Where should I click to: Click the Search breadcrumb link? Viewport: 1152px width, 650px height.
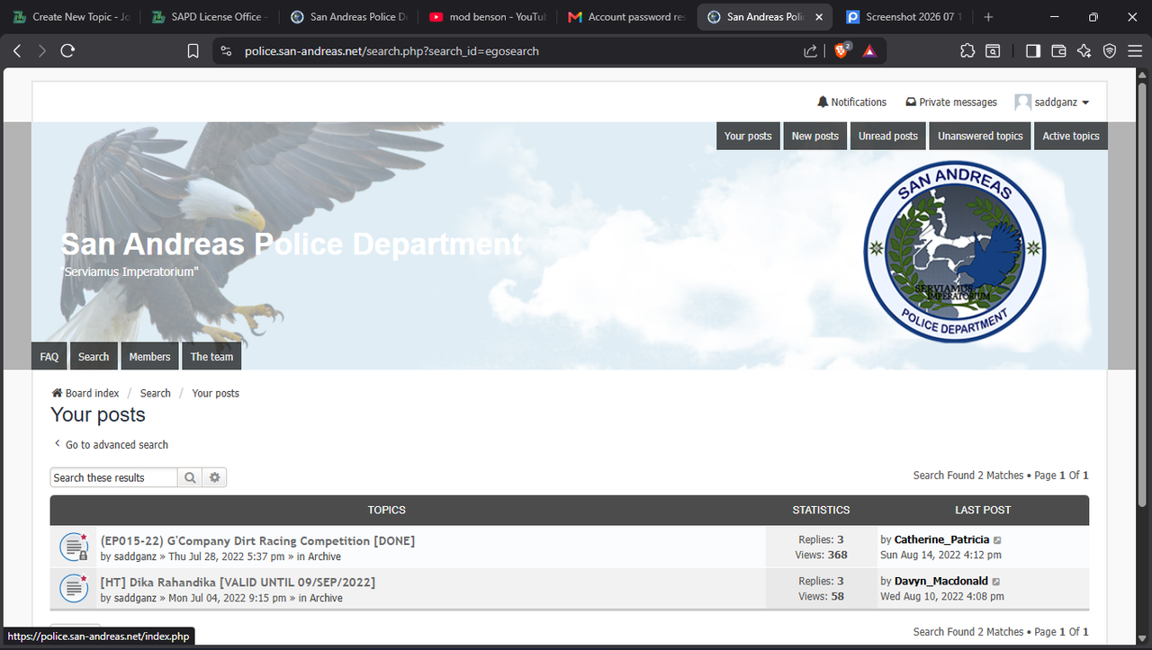tap(155, 393)
